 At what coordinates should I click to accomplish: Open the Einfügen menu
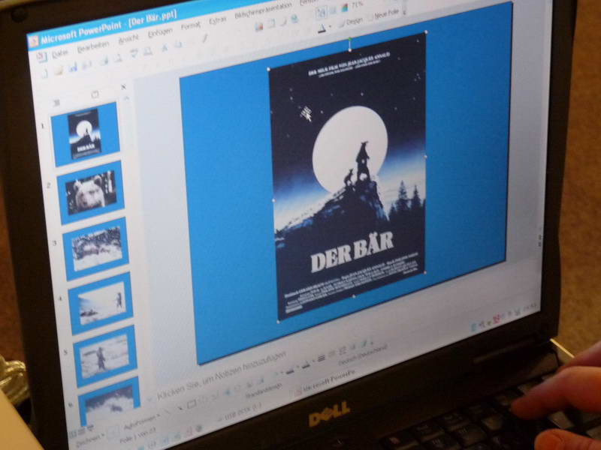point(160,32)
